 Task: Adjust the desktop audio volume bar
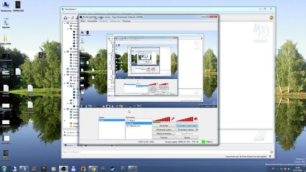tap(185, 119)
